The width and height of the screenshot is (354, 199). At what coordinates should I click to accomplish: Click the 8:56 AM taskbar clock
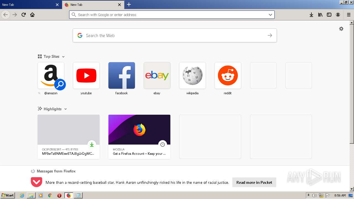(340, 195)
